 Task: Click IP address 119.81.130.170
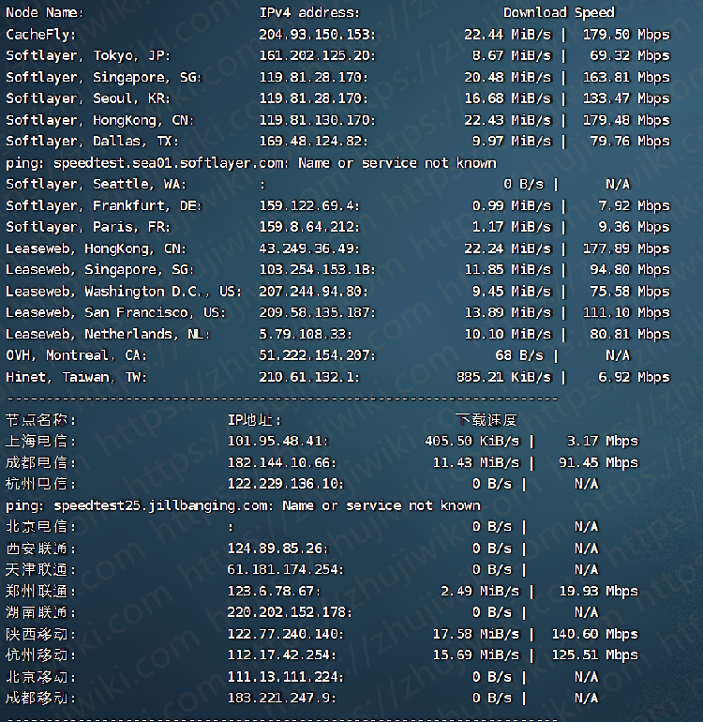317,120
